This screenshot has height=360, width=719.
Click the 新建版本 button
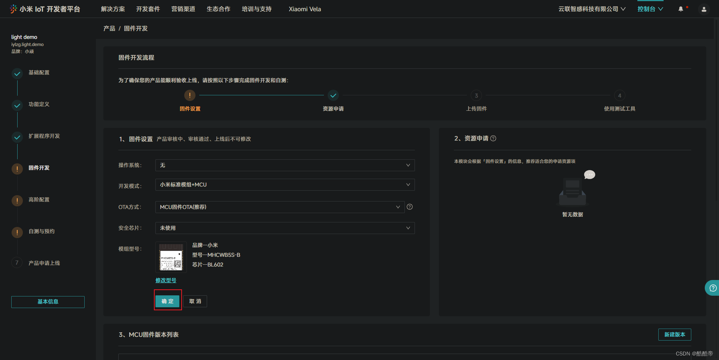(x=675, y=335)
